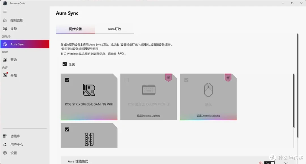The height and width of the screenshot is (164, 306).
Task: Go to 设备 in the sidebar
Action: [x=14, y=29]
